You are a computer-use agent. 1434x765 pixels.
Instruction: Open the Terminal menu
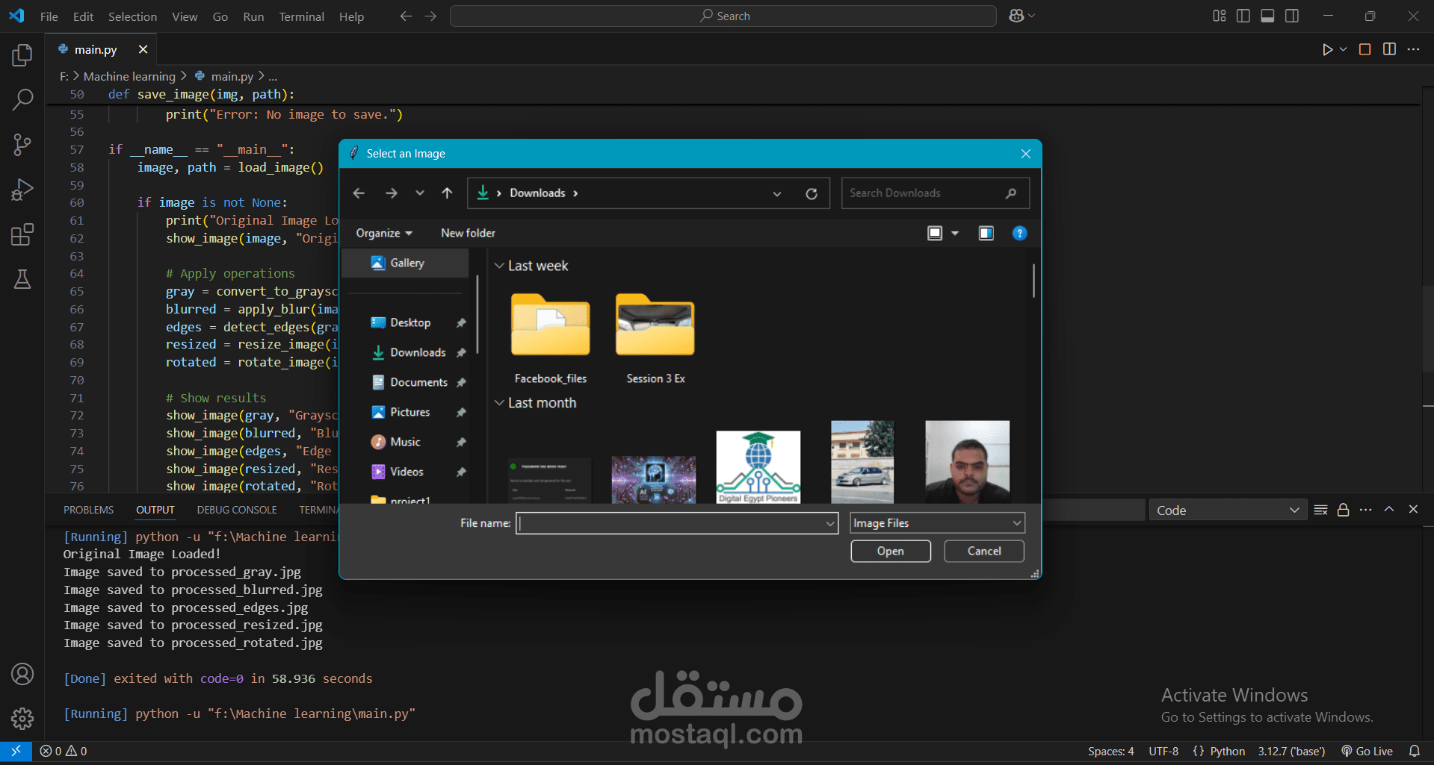click(301, 16)
